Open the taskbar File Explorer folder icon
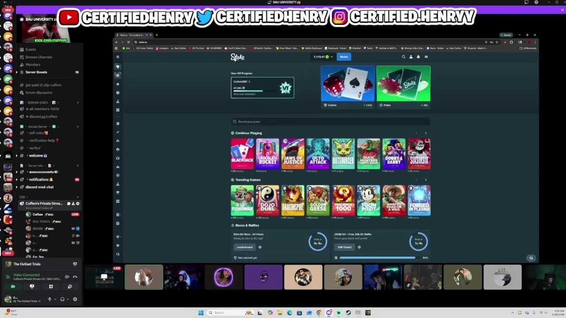Viewport: 566px width, 318px height. click(x=280, y=313)
